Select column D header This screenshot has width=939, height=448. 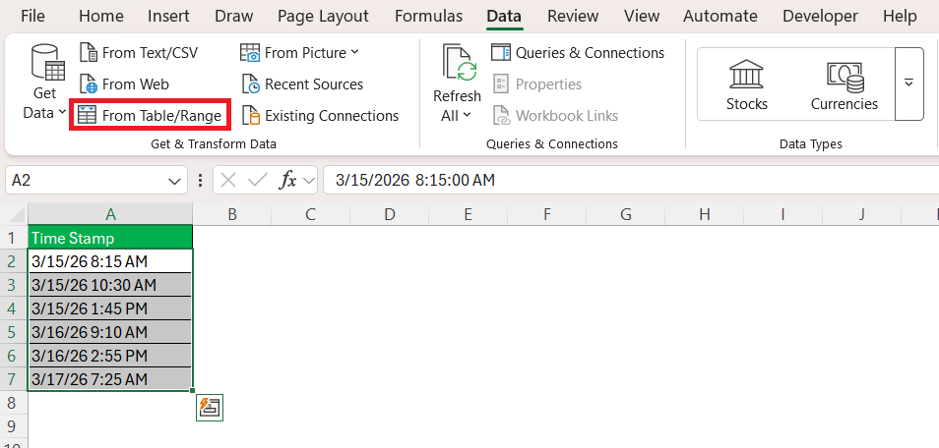pos(390,214)
